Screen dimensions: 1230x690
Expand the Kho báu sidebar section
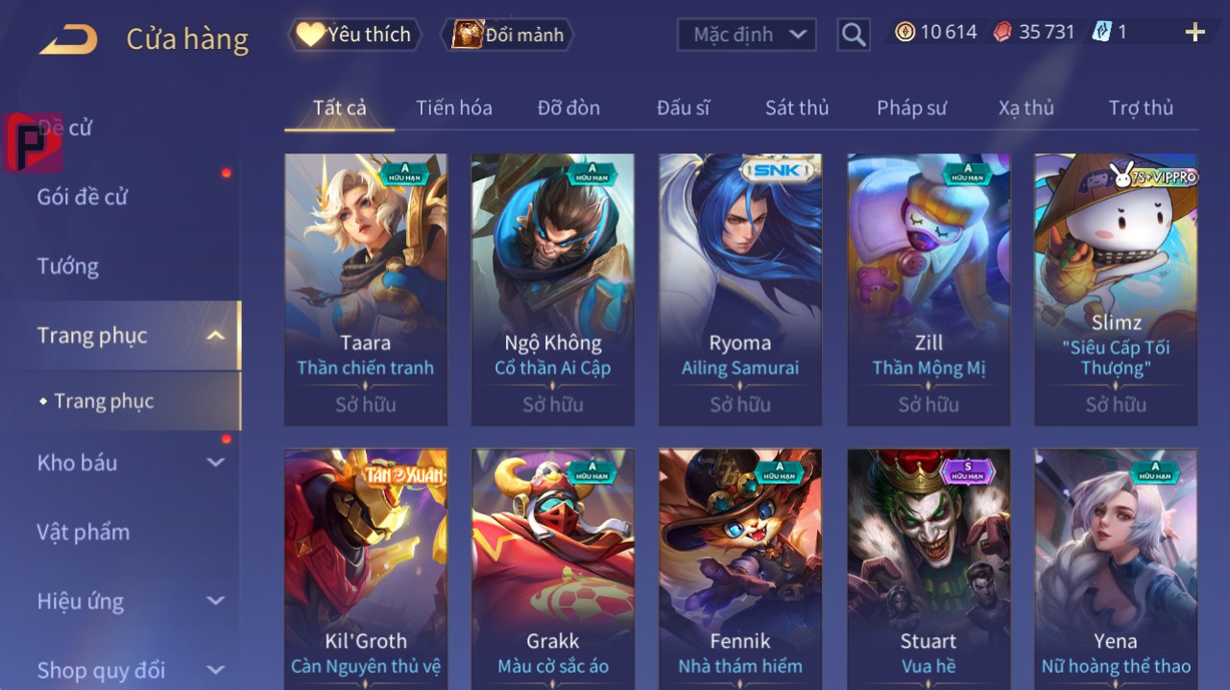pos(216,463)
